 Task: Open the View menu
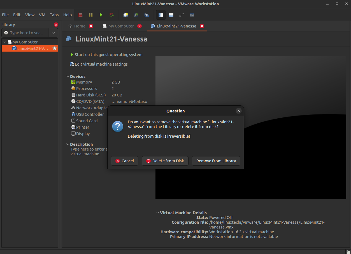(30, 15)
